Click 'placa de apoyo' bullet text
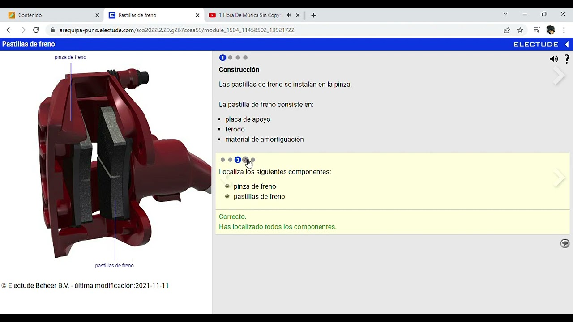Image resolution: width=573 pixels, height=322 pixels. tap(248, 119)
